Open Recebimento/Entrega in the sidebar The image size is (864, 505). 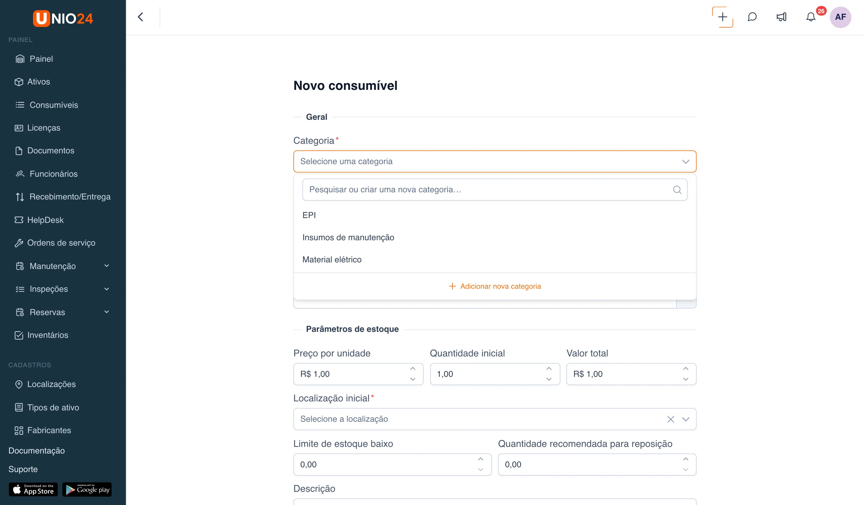click(63, 197)
